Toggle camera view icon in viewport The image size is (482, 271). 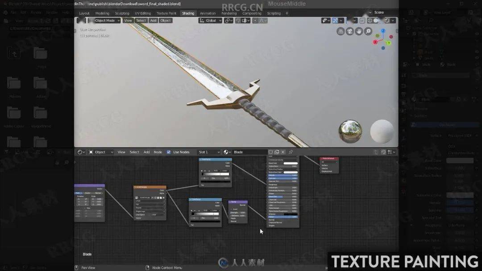[349, 31]
